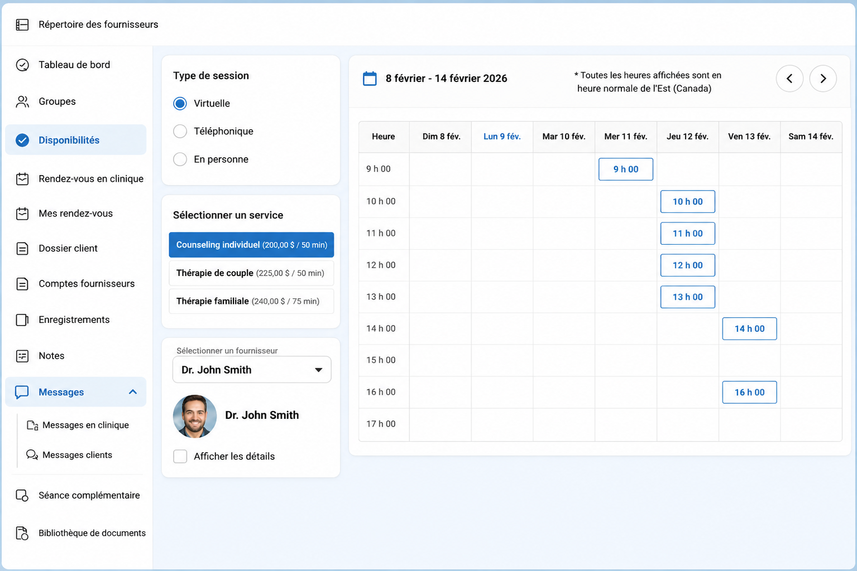The image size is (857, 571).
Task: Open Rendez-vous en clinique calendar icon
Action: (x=22, y=179)
